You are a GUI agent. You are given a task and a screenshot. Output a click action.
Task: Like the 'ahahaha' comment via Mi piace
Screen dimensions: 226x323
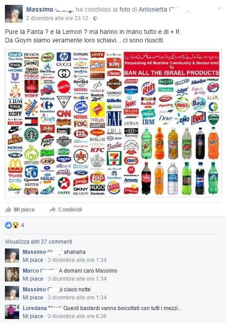click(x=33, y=260)
